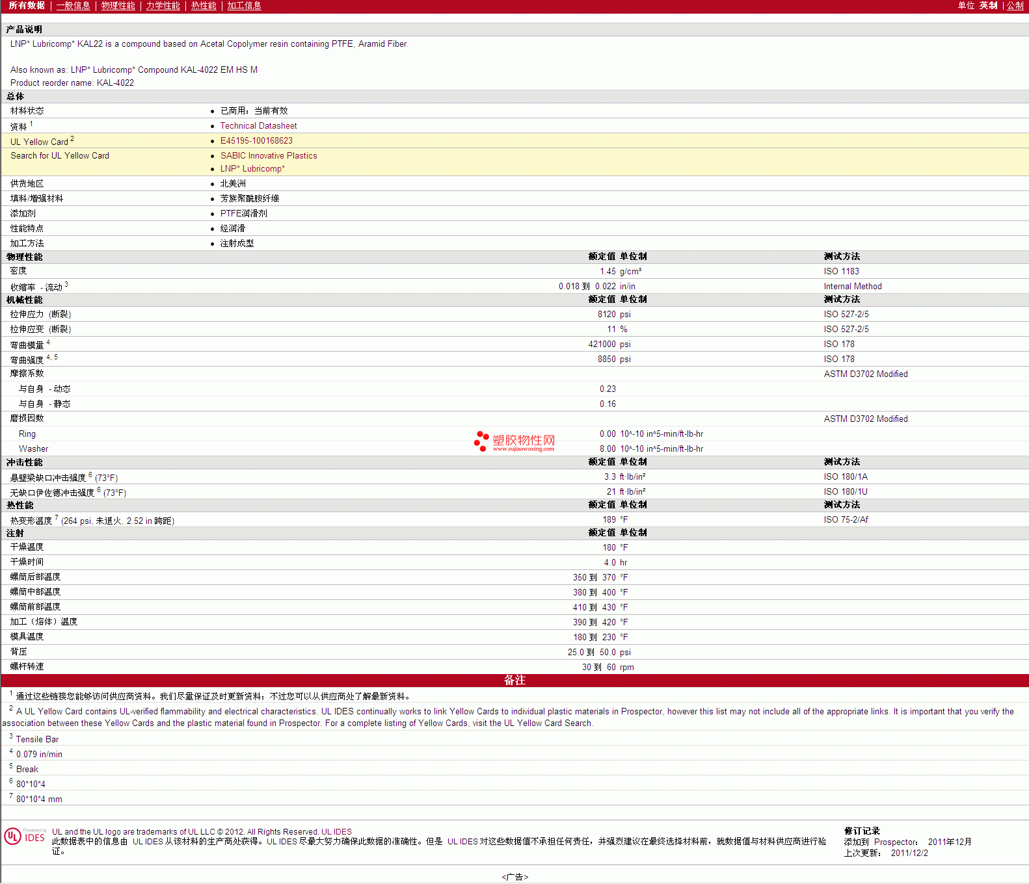Viewport: 1029px width, 884px height.
Task: Open the Technical Datasheet link
Action: tap(258, 126)
